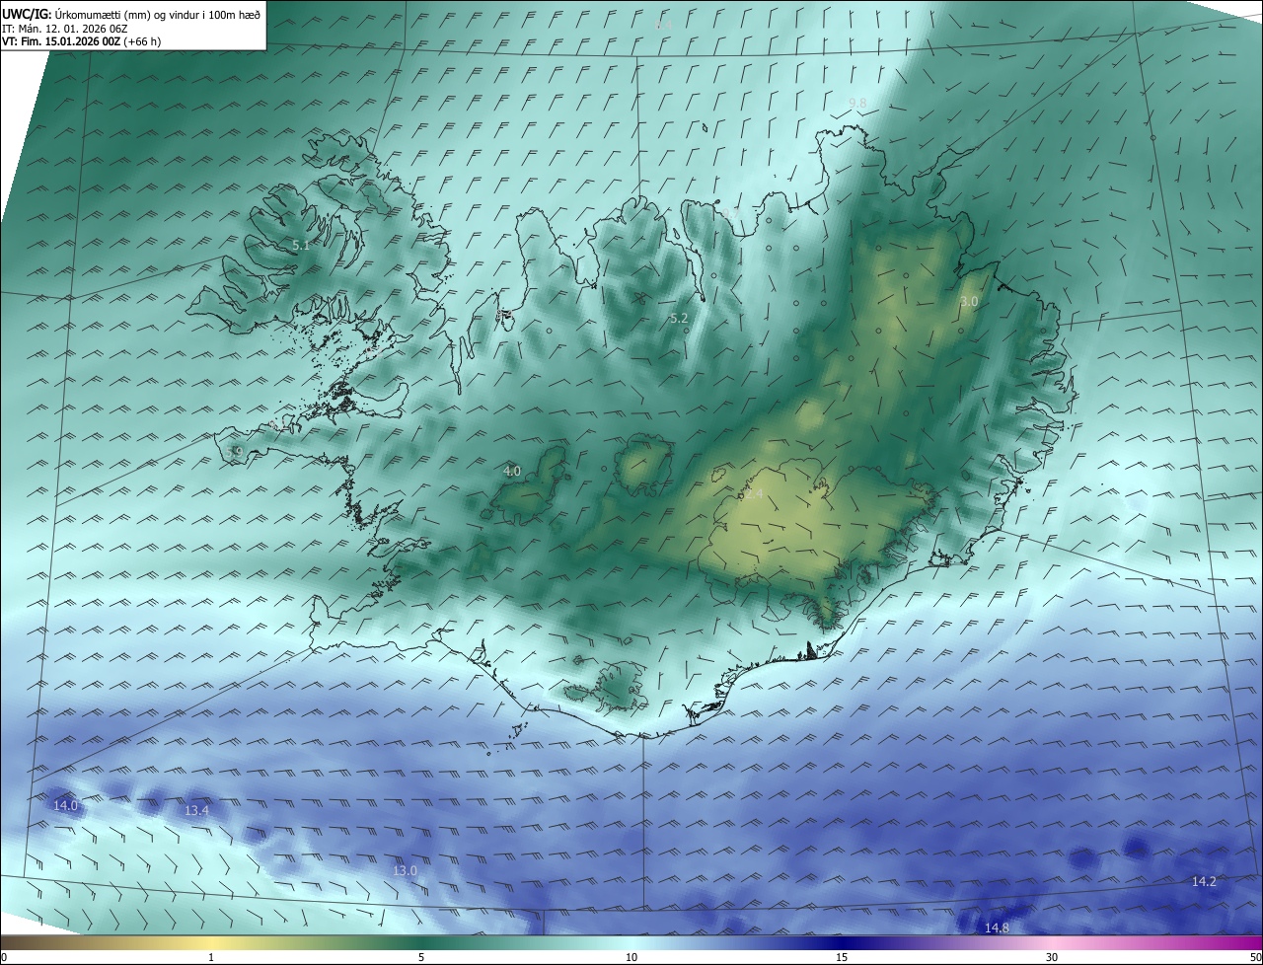The image size is (1263, 965).
Task: Click the 14.2 value label in the southeast
Action: tap(1204, 881)
